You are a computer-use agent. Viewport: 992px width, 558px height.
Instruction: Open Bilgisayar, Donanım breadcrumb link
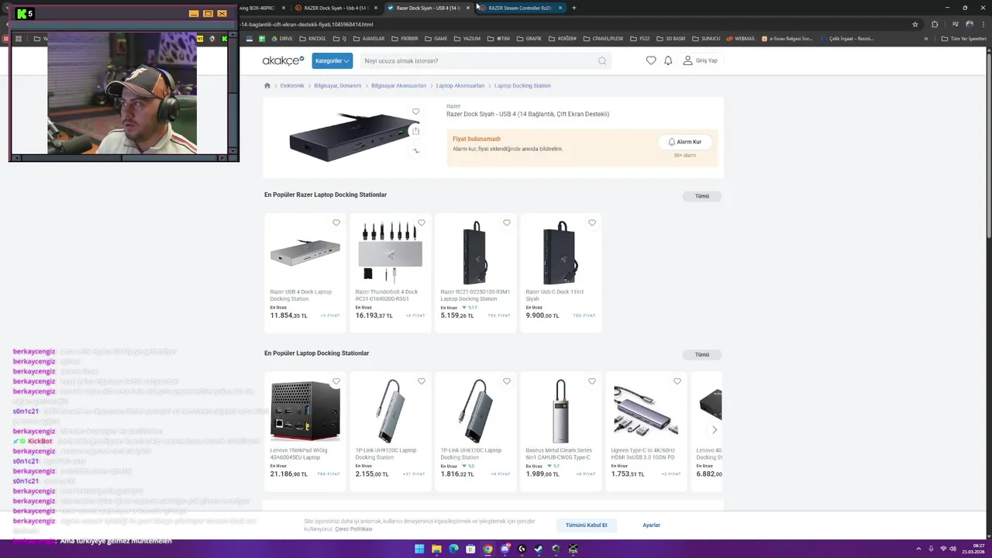pos(337,86)
